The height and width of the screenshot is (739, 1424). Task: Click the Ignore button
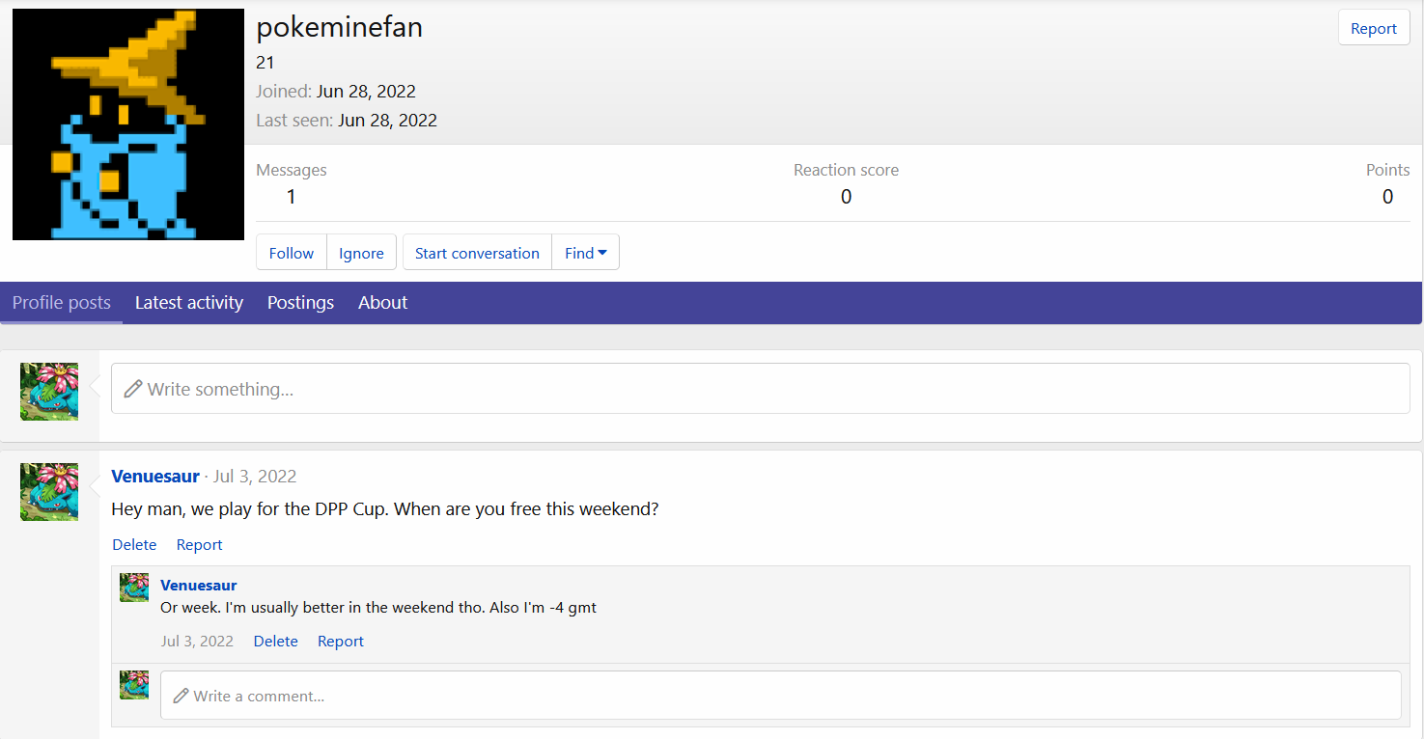click(x=361, y=253)
